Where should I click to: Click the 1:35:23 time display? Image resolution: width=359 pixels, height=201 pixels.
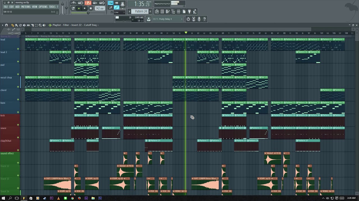click(x=140, y=4)
